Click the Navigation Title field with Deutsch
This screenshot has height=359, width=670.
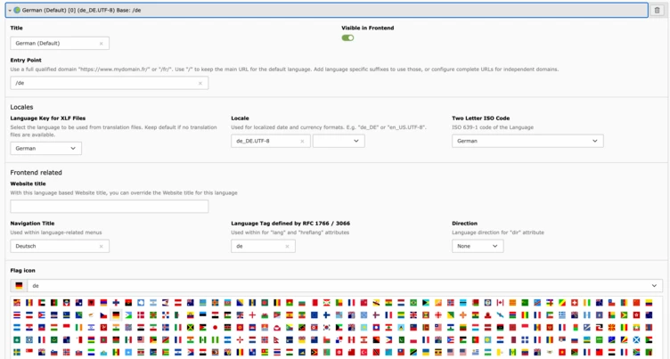pyautogui.click(x=60, y=246)
